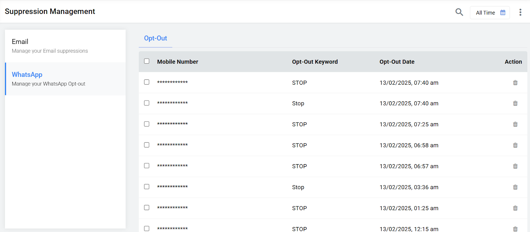The width and height of the screenshot is (530, 232).
Task: Delete the opt-out from 06:58 am
Action: pyautogui.click(x=515, y=145)
